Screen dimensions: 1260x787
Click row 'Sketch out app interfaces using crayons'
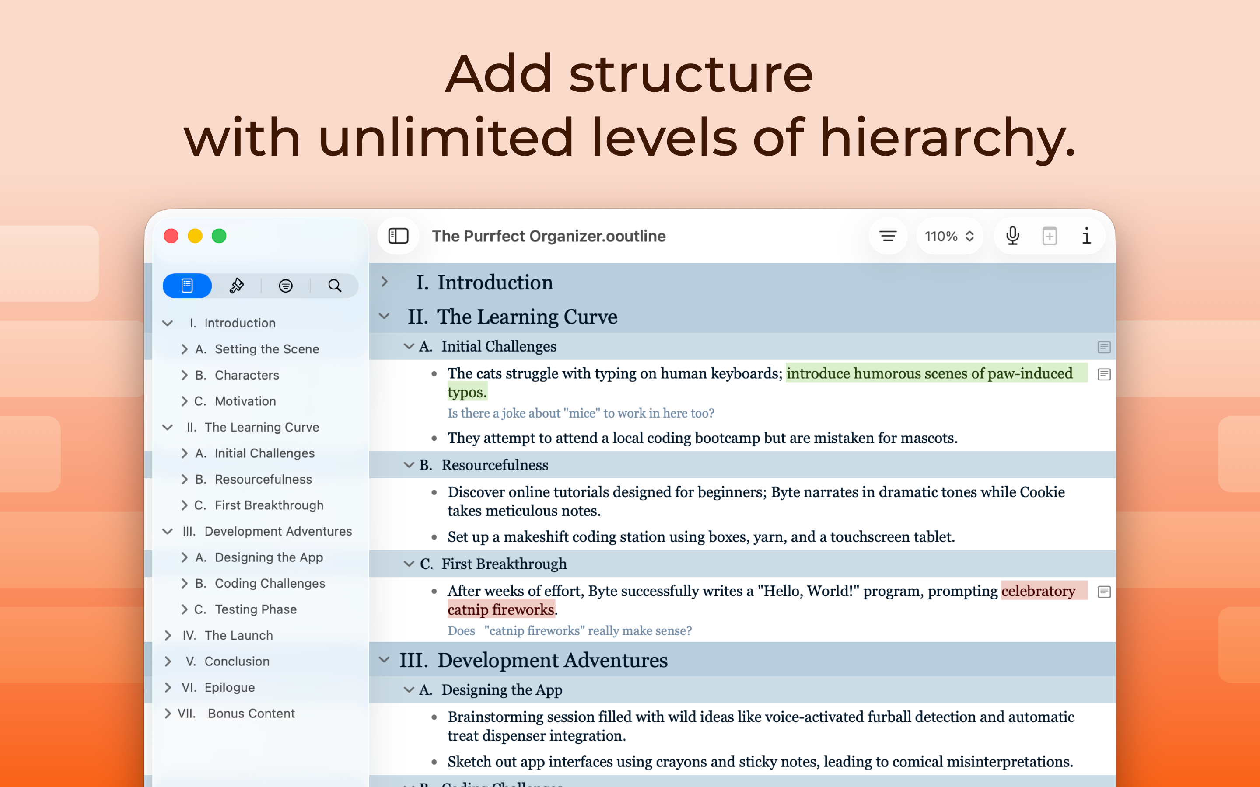[760, 762]
